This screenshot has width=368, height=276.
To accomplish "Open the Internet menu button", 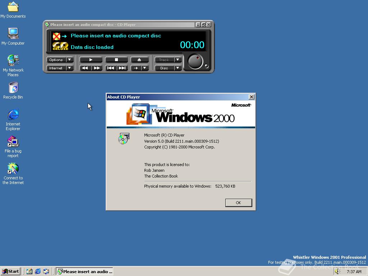I will click(x=56, y=68).
